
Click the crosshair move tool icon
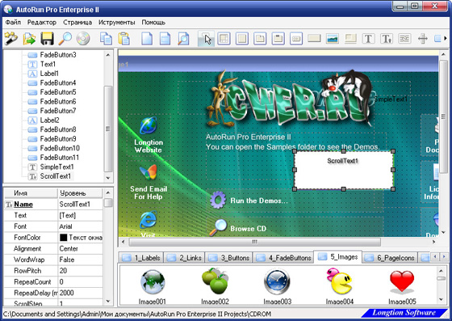[x=423, y=39]
